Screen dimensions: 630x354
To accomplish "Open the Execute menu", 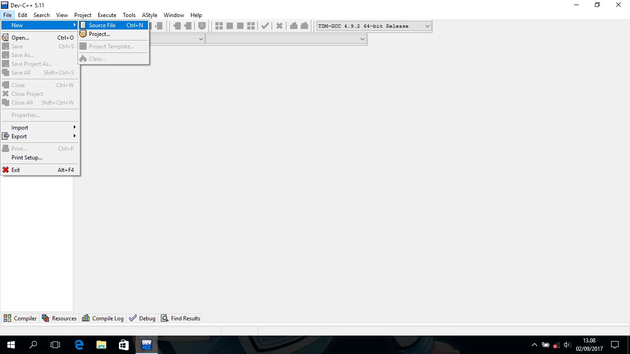I will [x=107, y=15].
